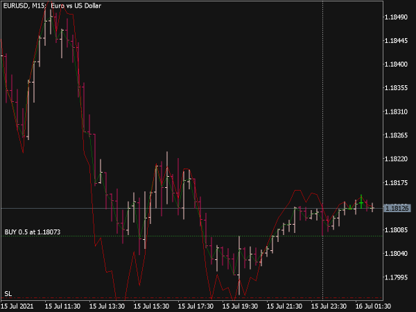Image resolution: width=416 pixels, height=312 pixels.
Task: Click the '15 Jul 17:30' time axis label
Action: click(196, 306)
